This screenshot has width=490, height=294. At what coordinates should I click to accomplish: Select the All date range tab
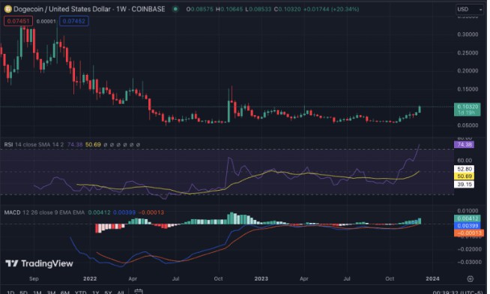click(121, 292)
